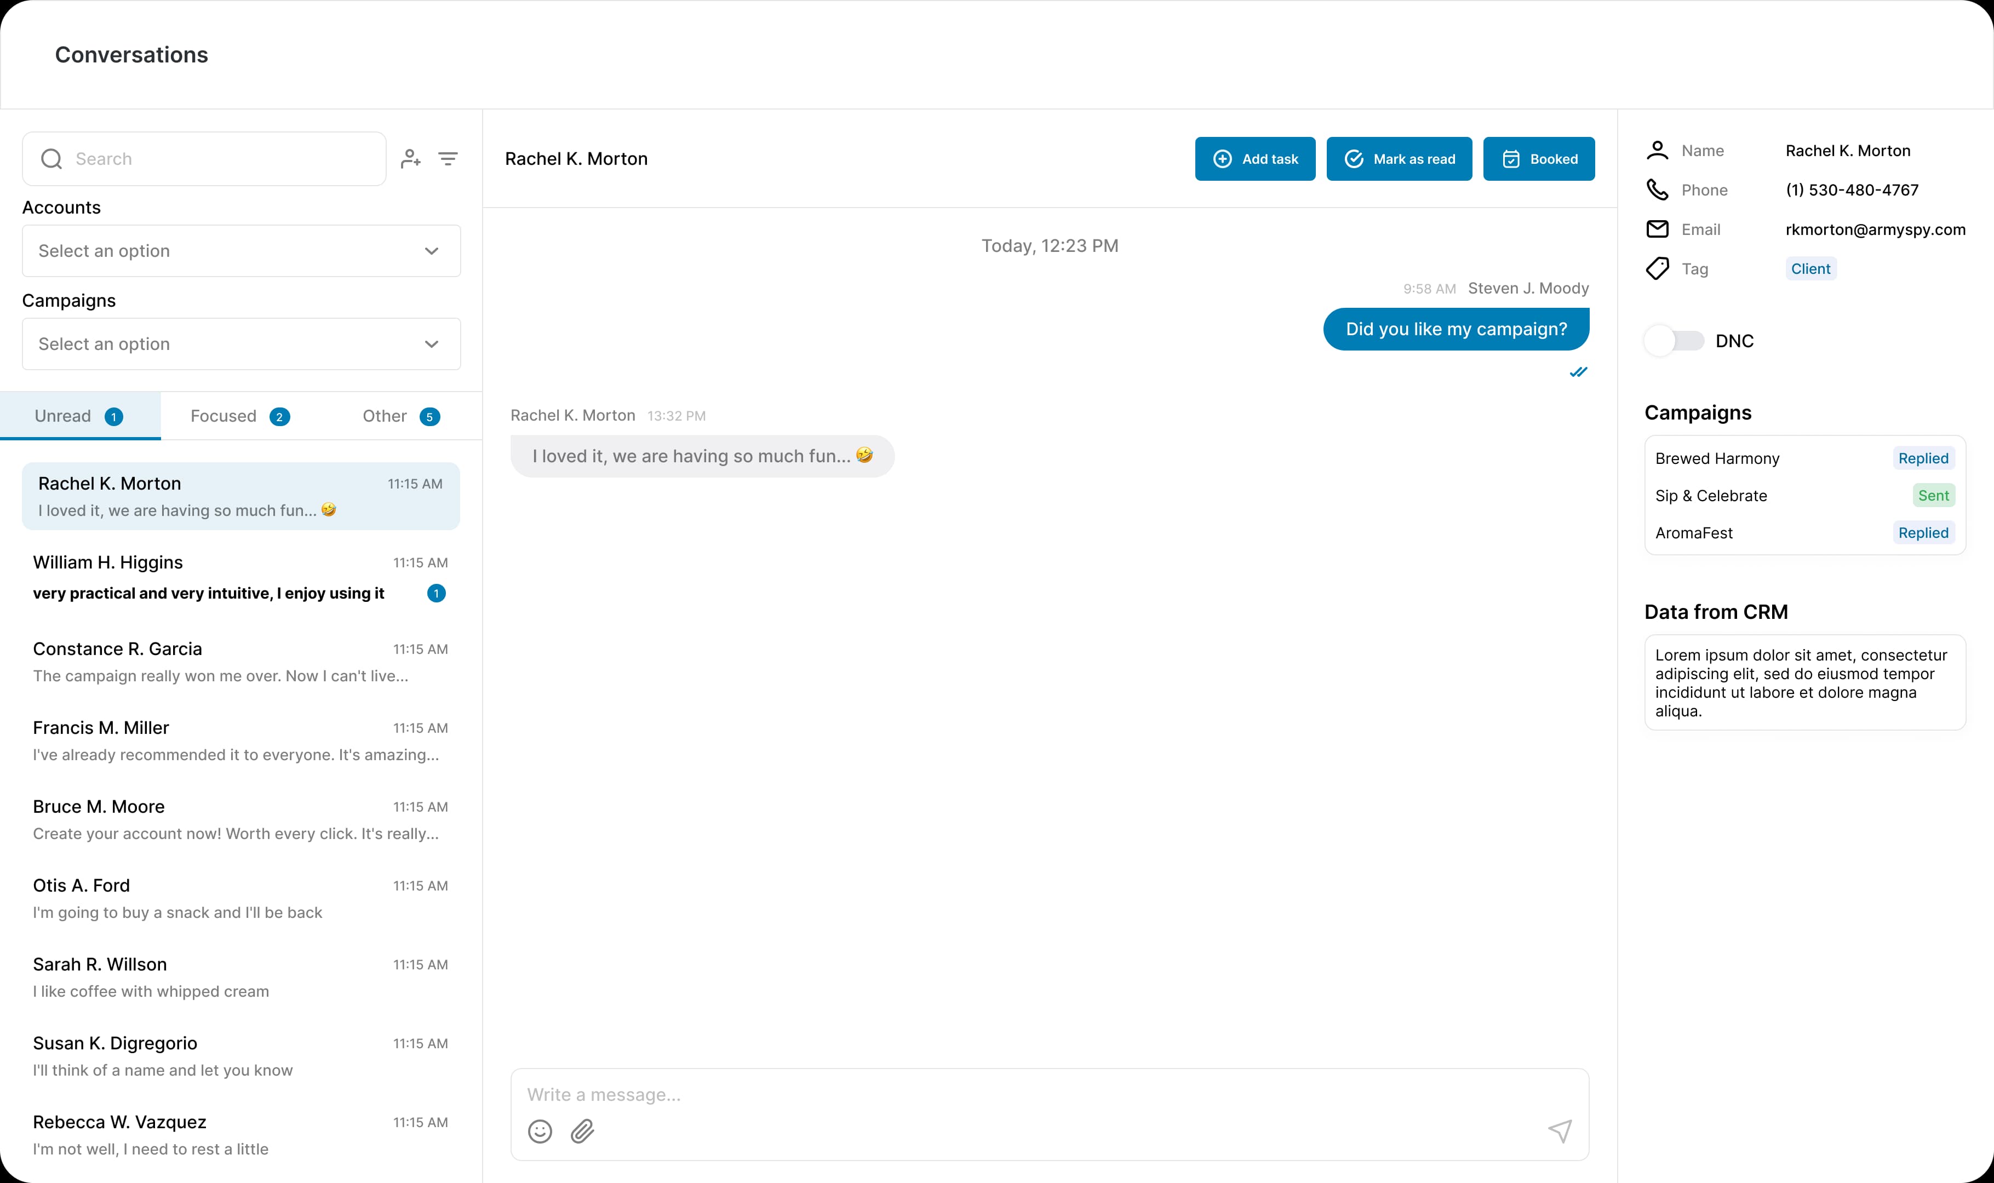Open Otis A. Ford conversation
The image size is (1994, 1183).
[x=241, y=898]
